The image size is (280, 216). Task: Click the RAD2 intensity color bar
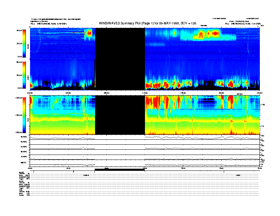coord(24,43)
